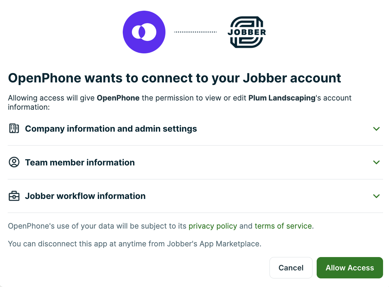Open the privacy policy link
Screen dimensions: 389x287
(x=213, y=226)
